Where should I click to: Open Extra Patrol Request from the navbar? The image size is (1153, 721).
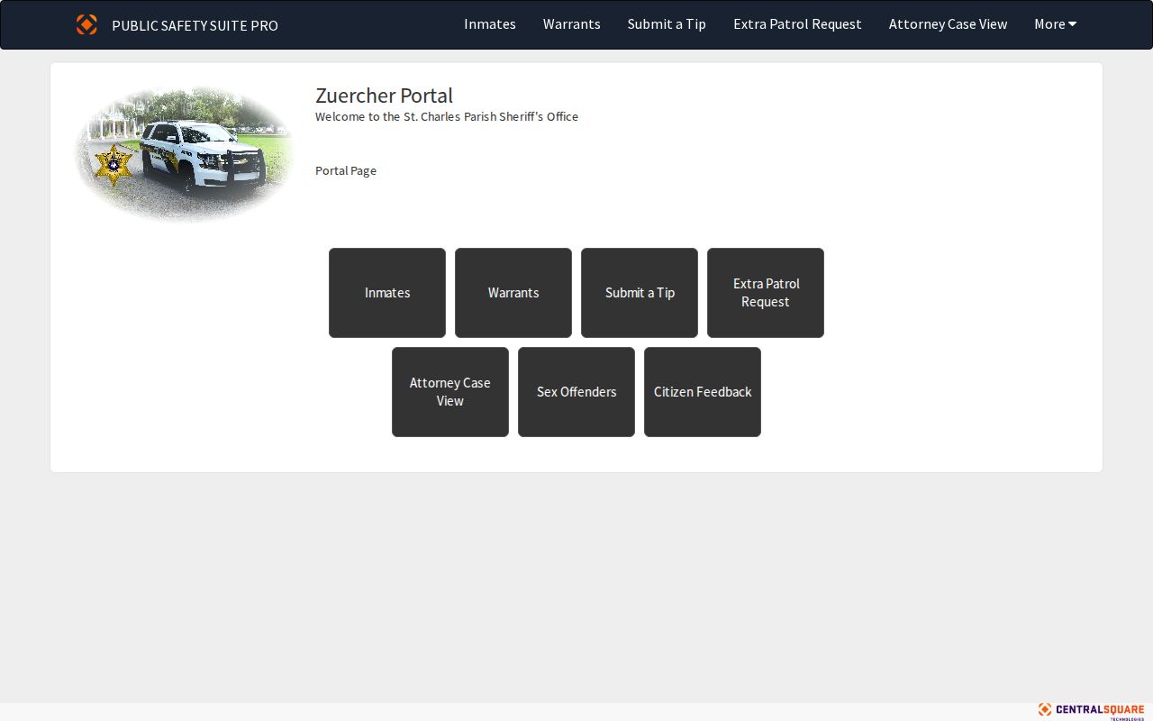coord(797,24)
